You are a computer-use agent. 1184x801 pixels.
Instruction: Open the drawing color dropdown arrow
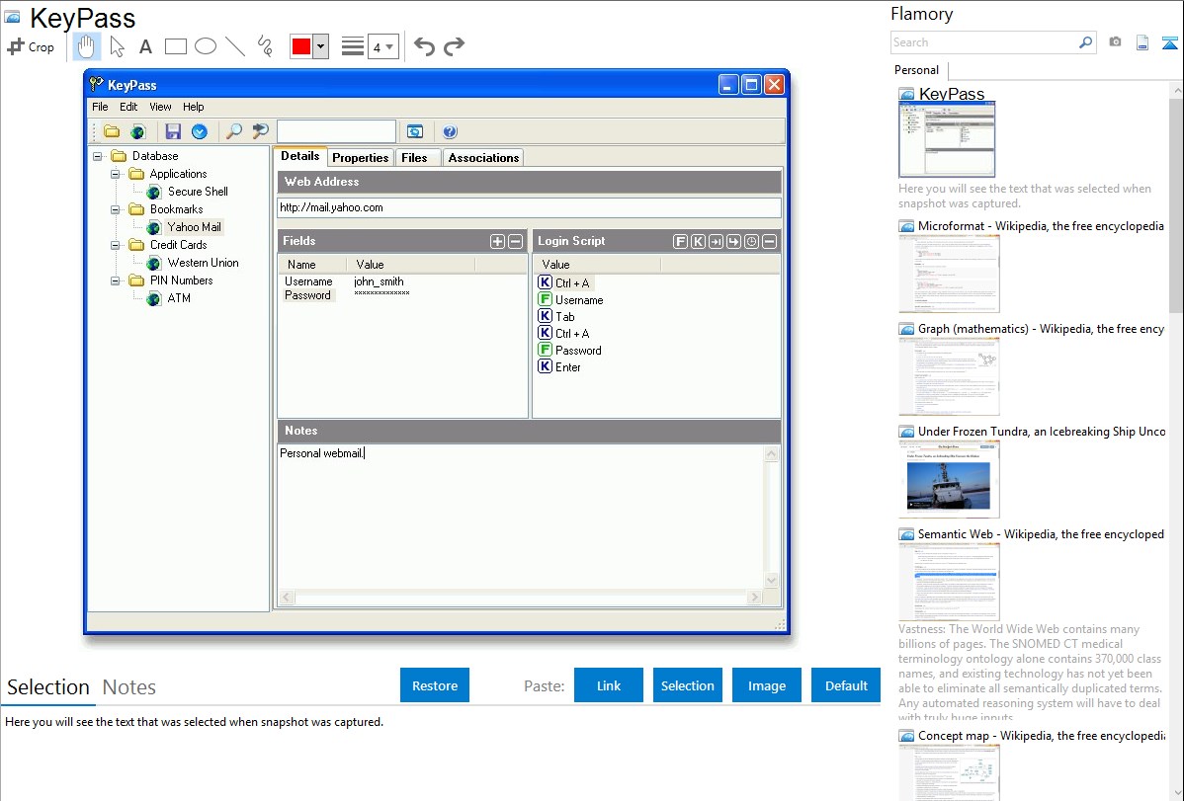pyautogui.click(x=321, y=46)
